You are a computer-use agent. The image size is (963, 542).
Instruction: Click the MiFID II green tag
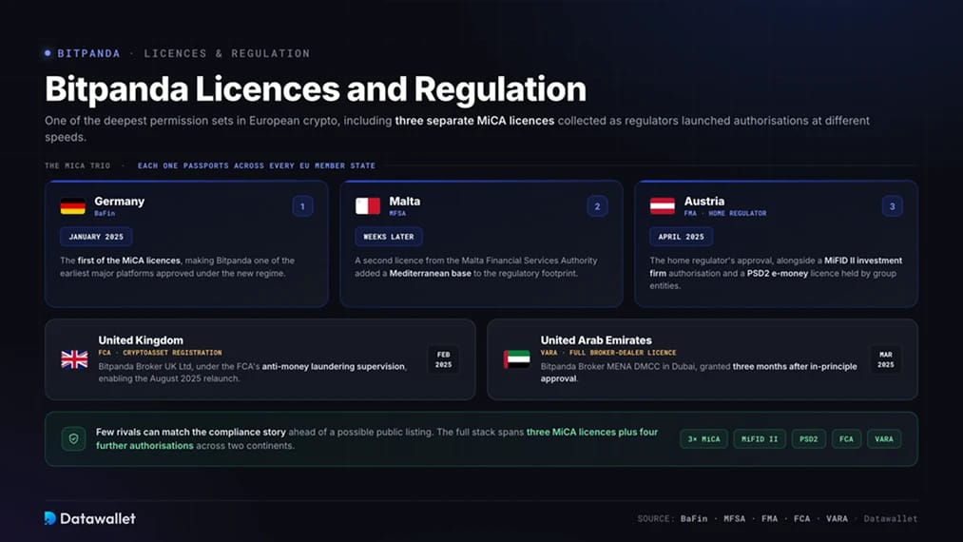pos(760,438)
